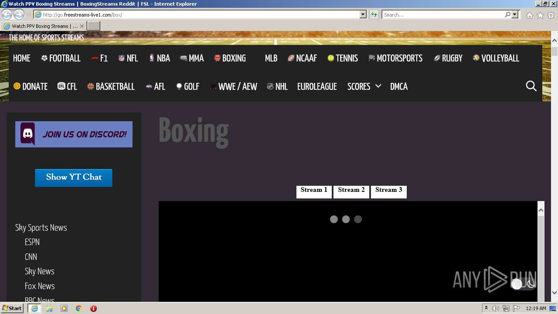Click the NCAAF football icon

coord(291,58)
